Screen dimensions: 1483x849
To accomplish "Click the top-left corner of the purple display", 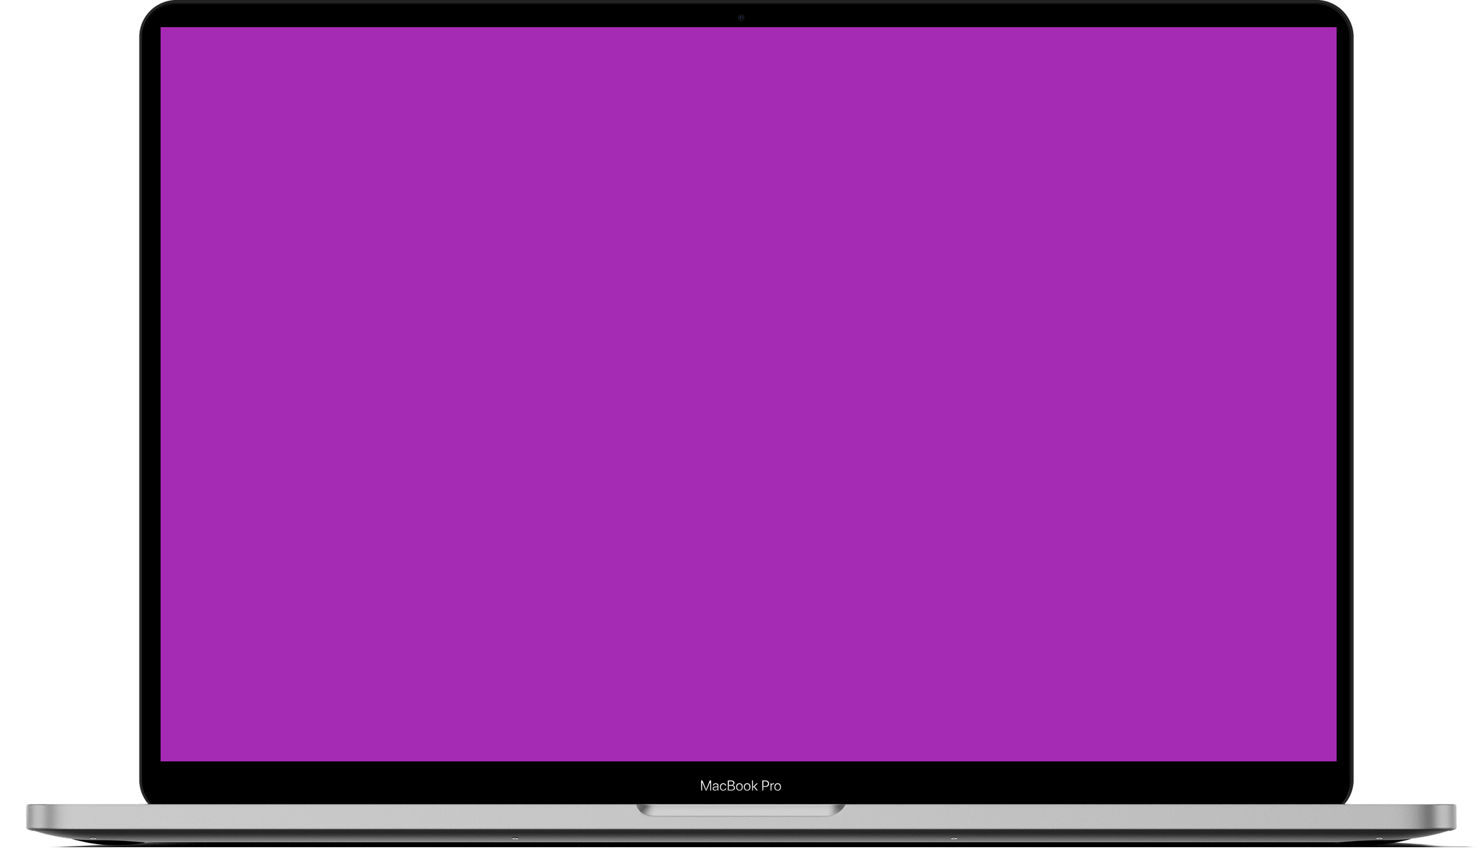I will click(162, 28).
